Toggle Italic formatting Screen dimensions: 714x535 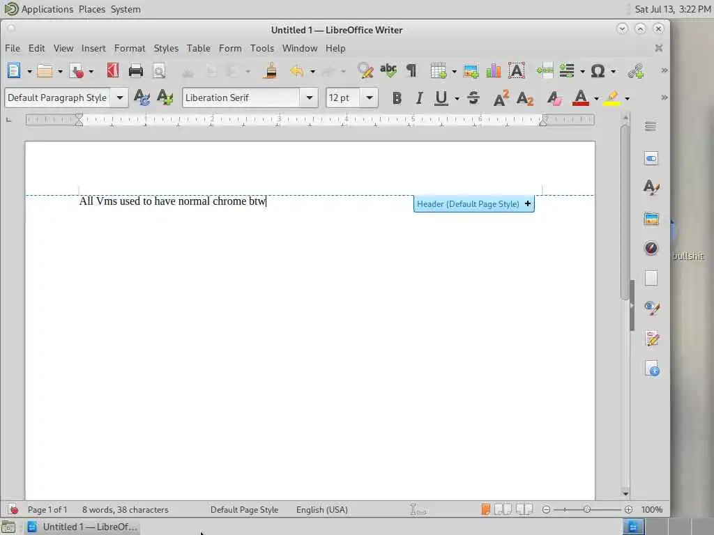tap(419, 98)
